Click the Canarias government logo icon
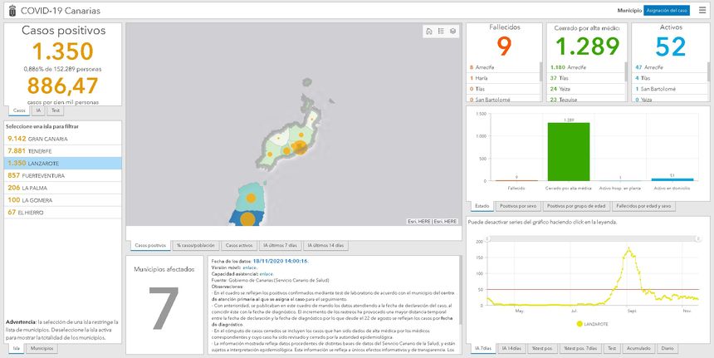Screen dimensions: 714x358 pyautogui.click(x=9, y=10)
